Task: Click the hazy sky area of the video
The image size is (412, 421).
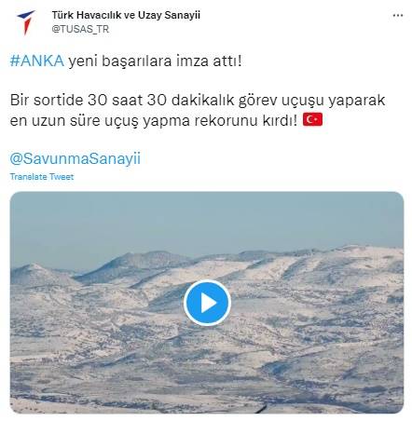Action: (x=207, y=221)
